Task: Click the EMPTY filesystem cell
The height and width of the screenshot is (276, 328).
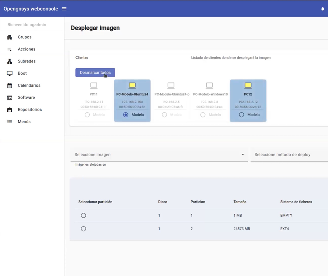Action: pyautogui.click(x=286, y=216)
